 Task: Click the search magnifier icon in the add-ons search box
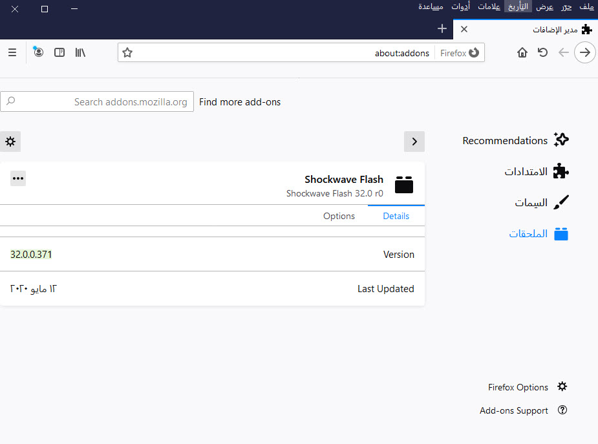click(x=11, y=101)
